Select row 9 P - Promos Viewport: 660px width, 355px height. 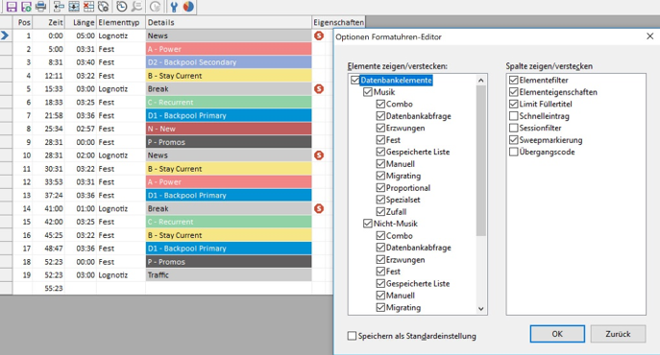(229, 142)
